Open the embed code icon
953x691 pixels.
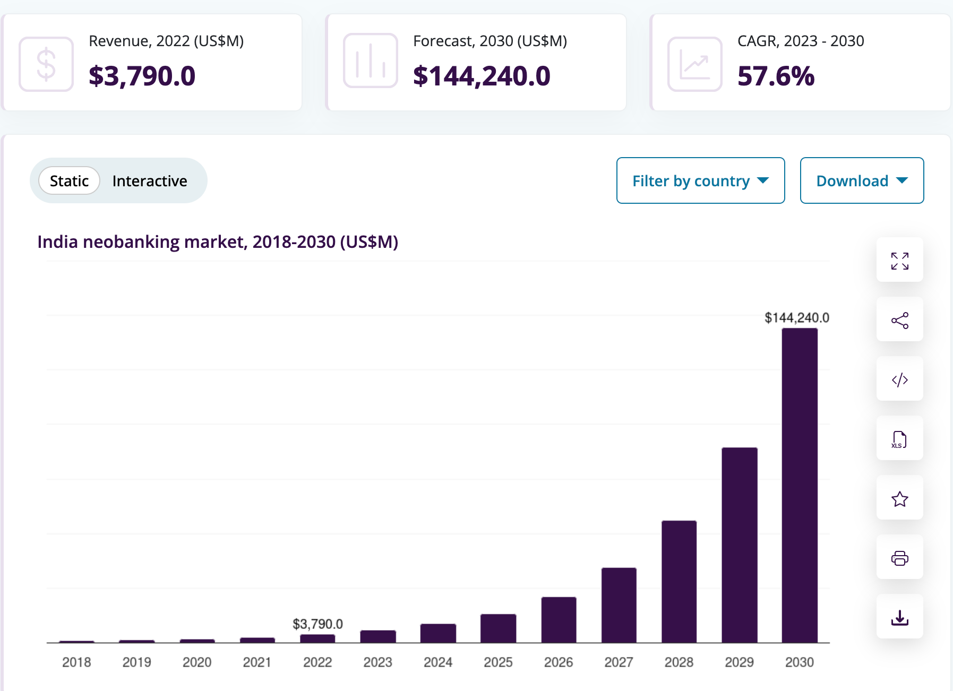tap(899, 379)
